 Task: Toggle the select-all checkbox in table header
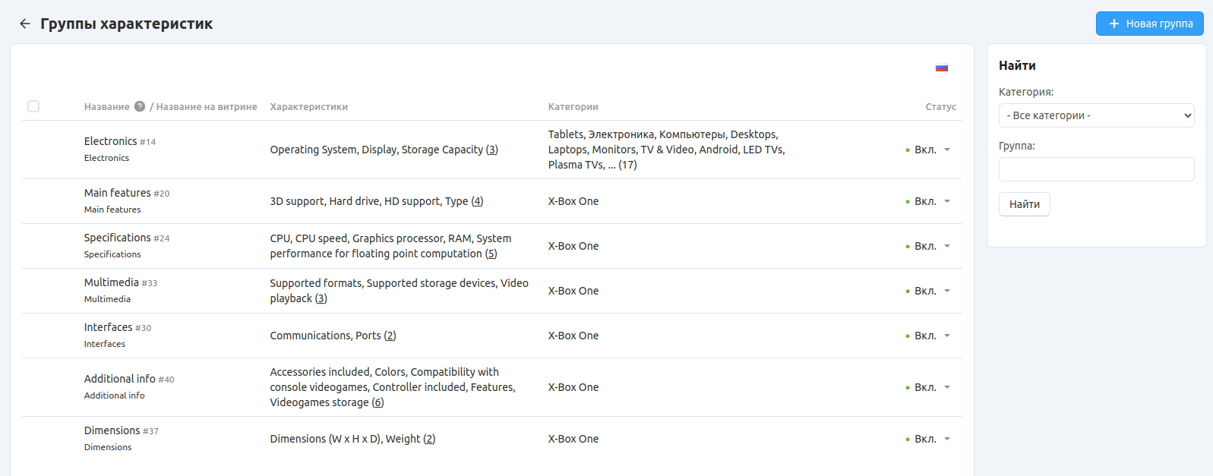click(x=33, y=106)
